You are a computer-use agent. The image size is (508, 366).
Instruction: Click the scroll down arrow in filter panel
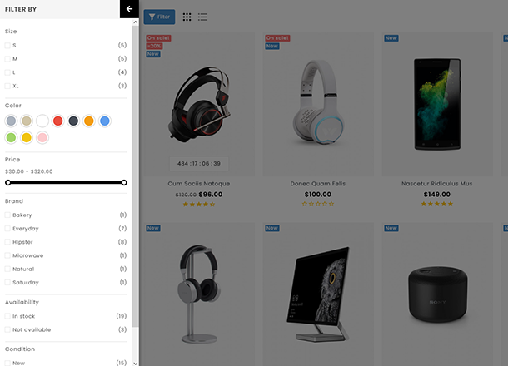coord(136,363)
